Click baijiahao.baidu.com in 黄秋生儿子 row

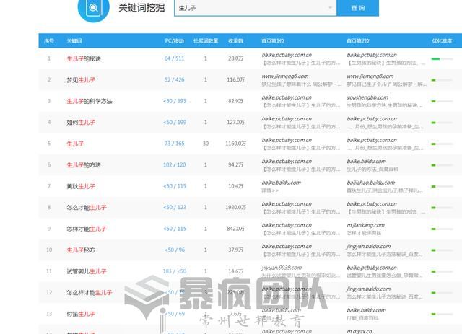click(x=370, y=183)
